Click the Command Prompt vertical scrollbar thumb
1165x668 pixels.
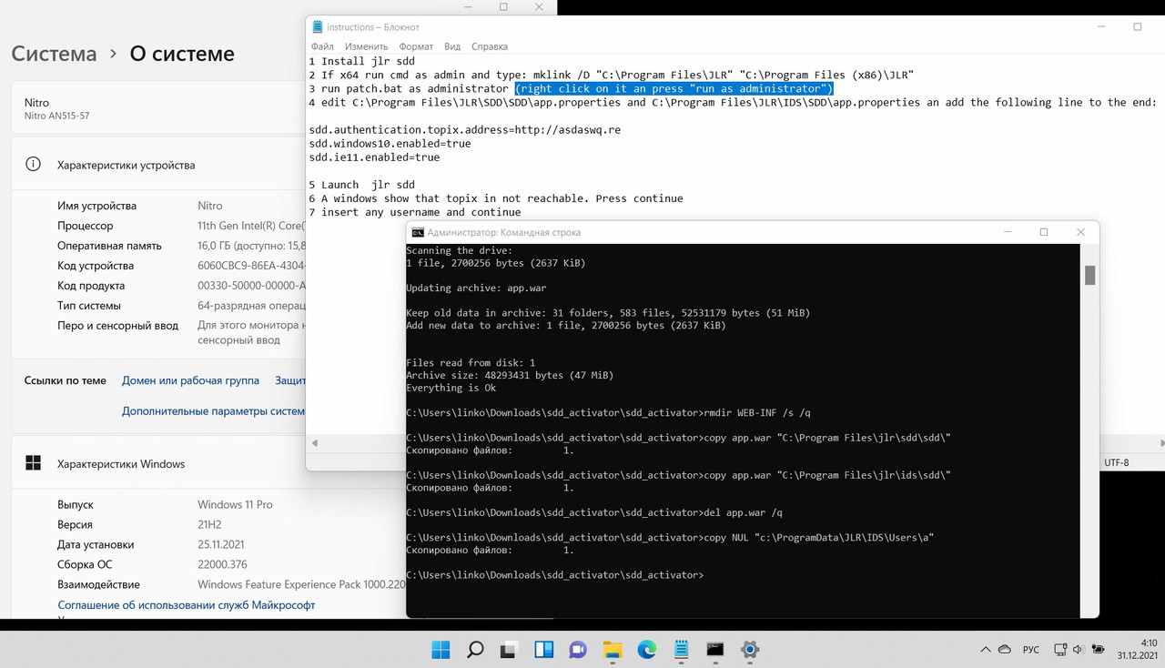coord(1089,274)
